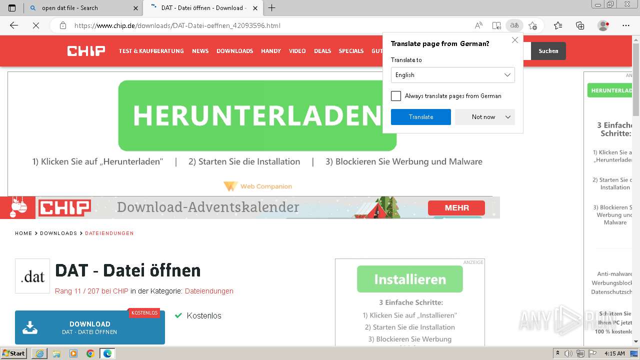Click the Suchen search button

[548, 51]
